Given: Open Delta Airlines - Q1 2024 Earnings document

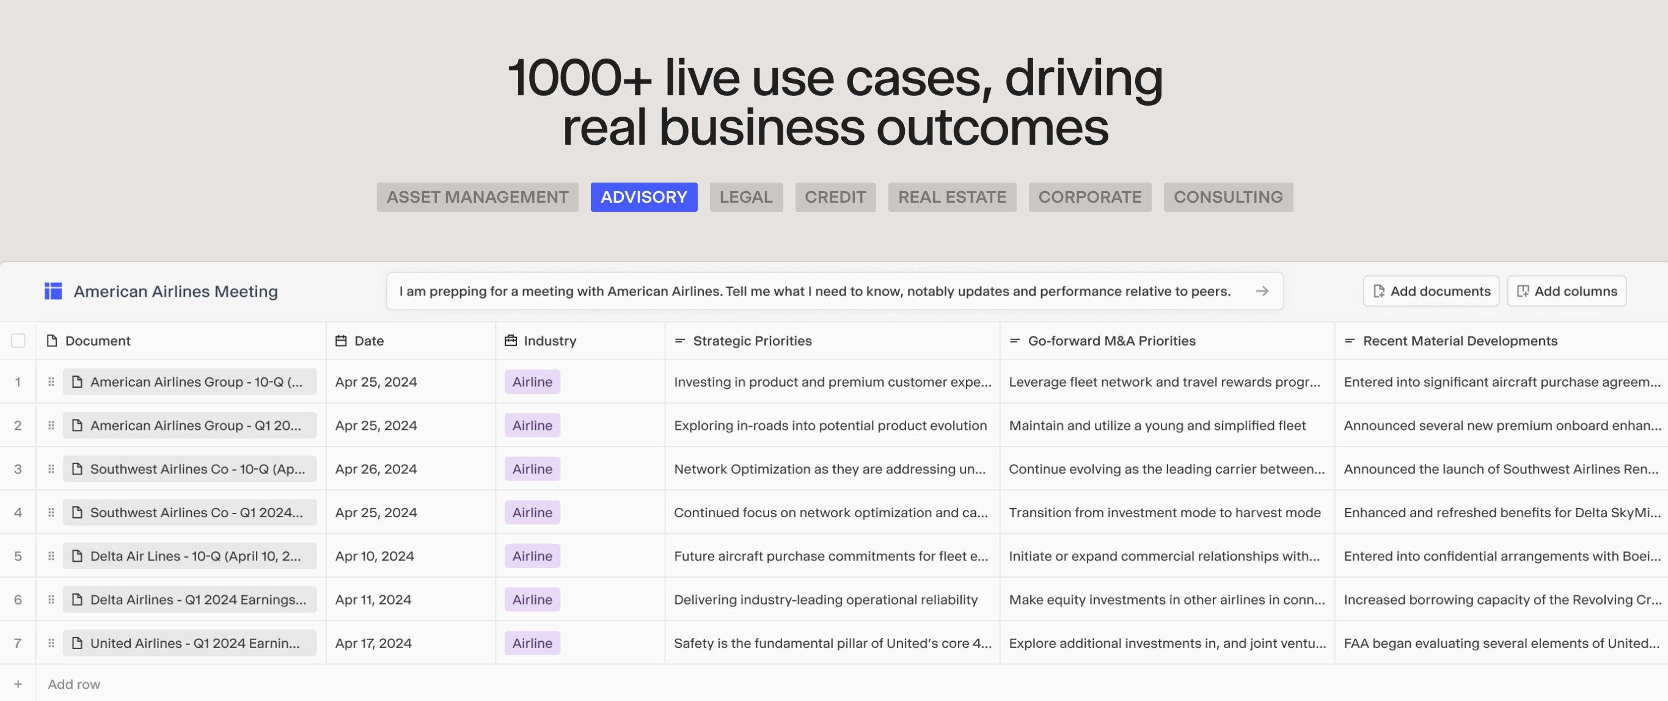Looking at the screenshot, I should (190, 600).
